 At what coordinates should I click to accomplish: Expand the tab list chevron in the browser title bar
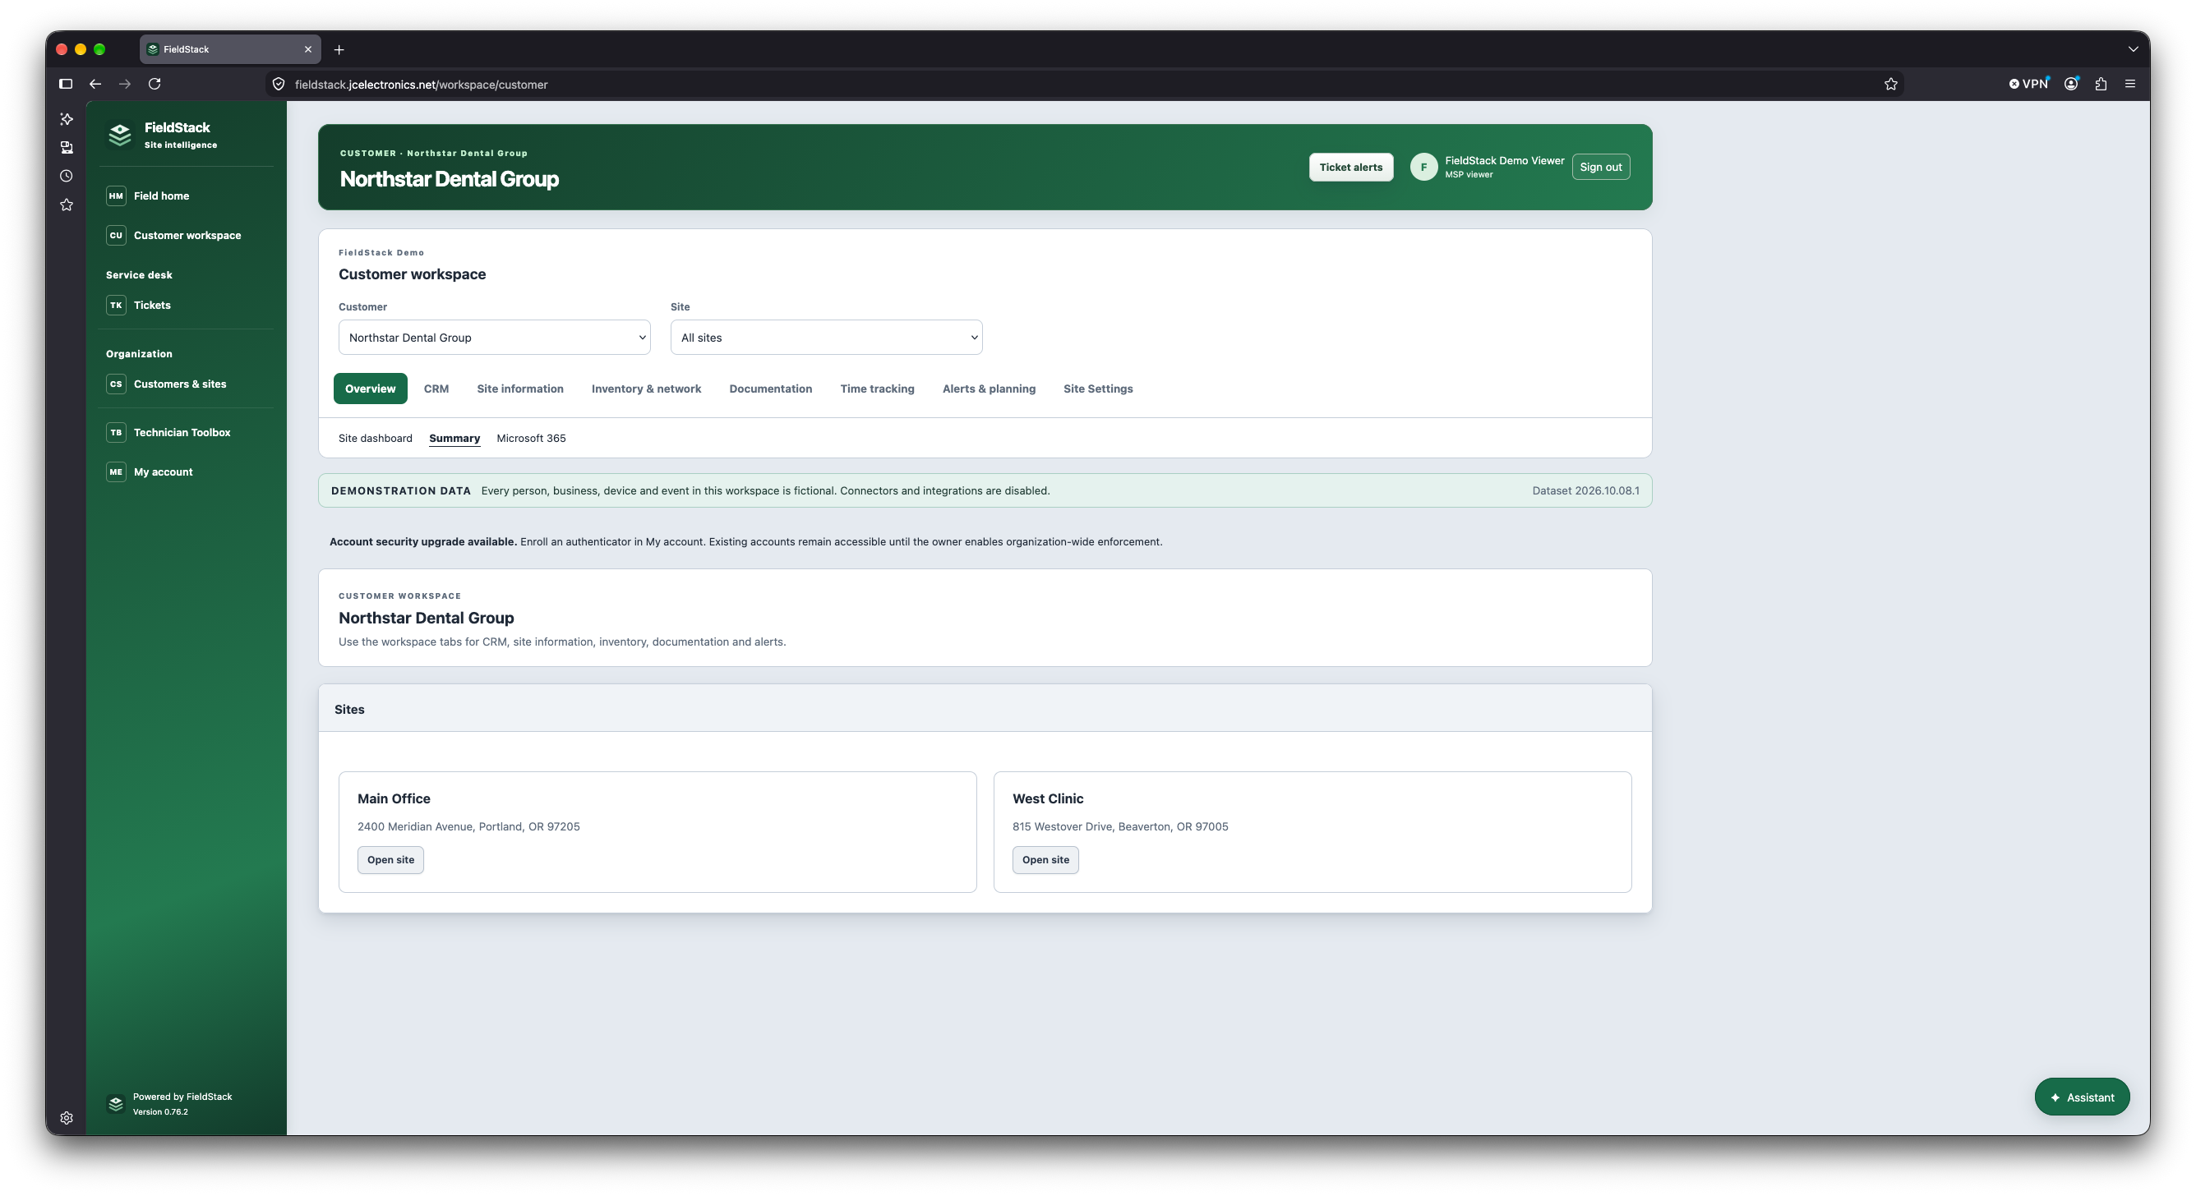[x=2133, y=49]
